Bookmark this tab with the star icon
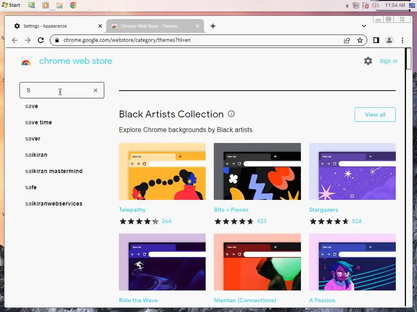 coord(360,40)
